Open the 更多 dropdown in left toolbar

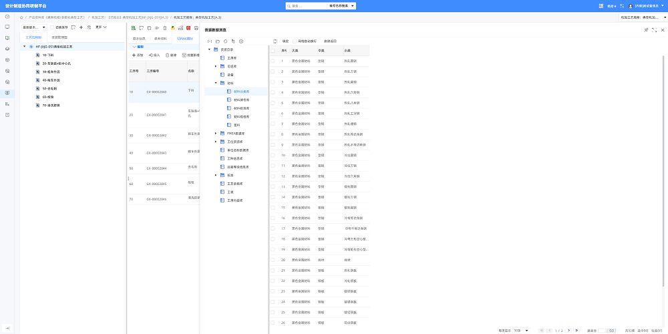(101, 27)
